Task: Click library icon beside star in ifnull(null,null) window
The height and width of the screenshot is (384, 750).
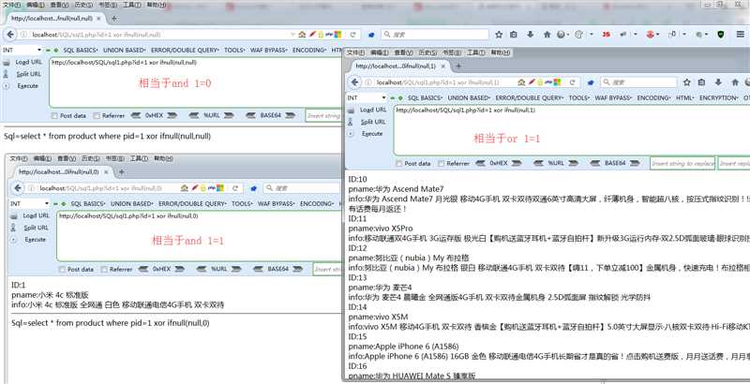Action: pyautogui.click(x=514, y=35)
